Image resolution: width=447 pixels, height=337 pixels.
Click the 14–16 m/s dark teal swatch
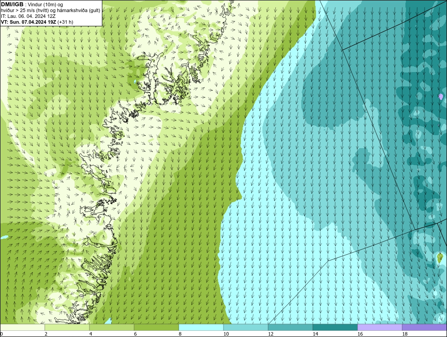point(335,327)
